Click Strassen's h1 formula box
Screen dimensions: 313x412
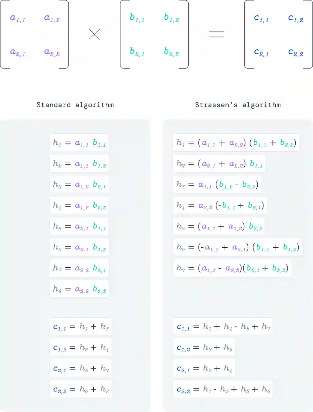(236, 142)
